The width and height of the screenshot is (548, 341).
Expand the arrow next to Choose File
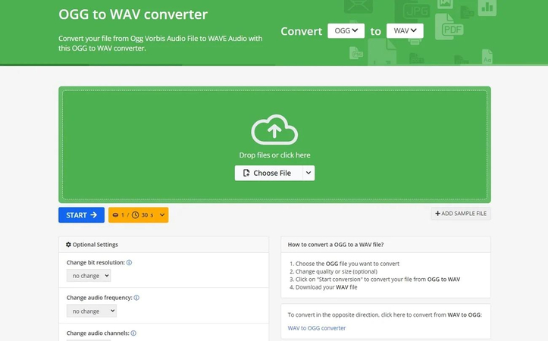pos(308,173)
